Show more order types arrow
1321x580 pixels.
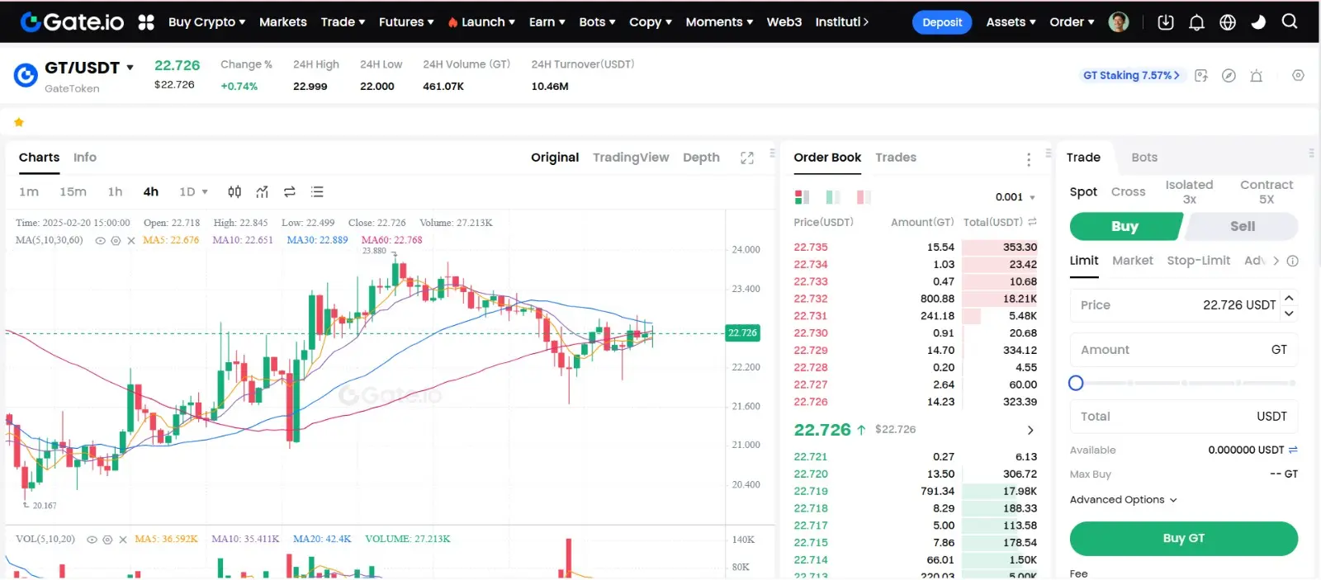[1276, 261]
